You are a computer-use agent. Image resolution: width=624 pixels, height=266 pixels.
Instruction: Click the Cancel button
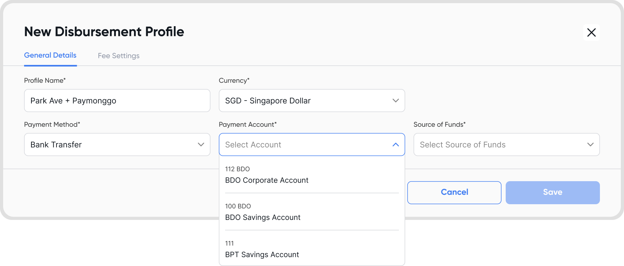pos(454,192)
